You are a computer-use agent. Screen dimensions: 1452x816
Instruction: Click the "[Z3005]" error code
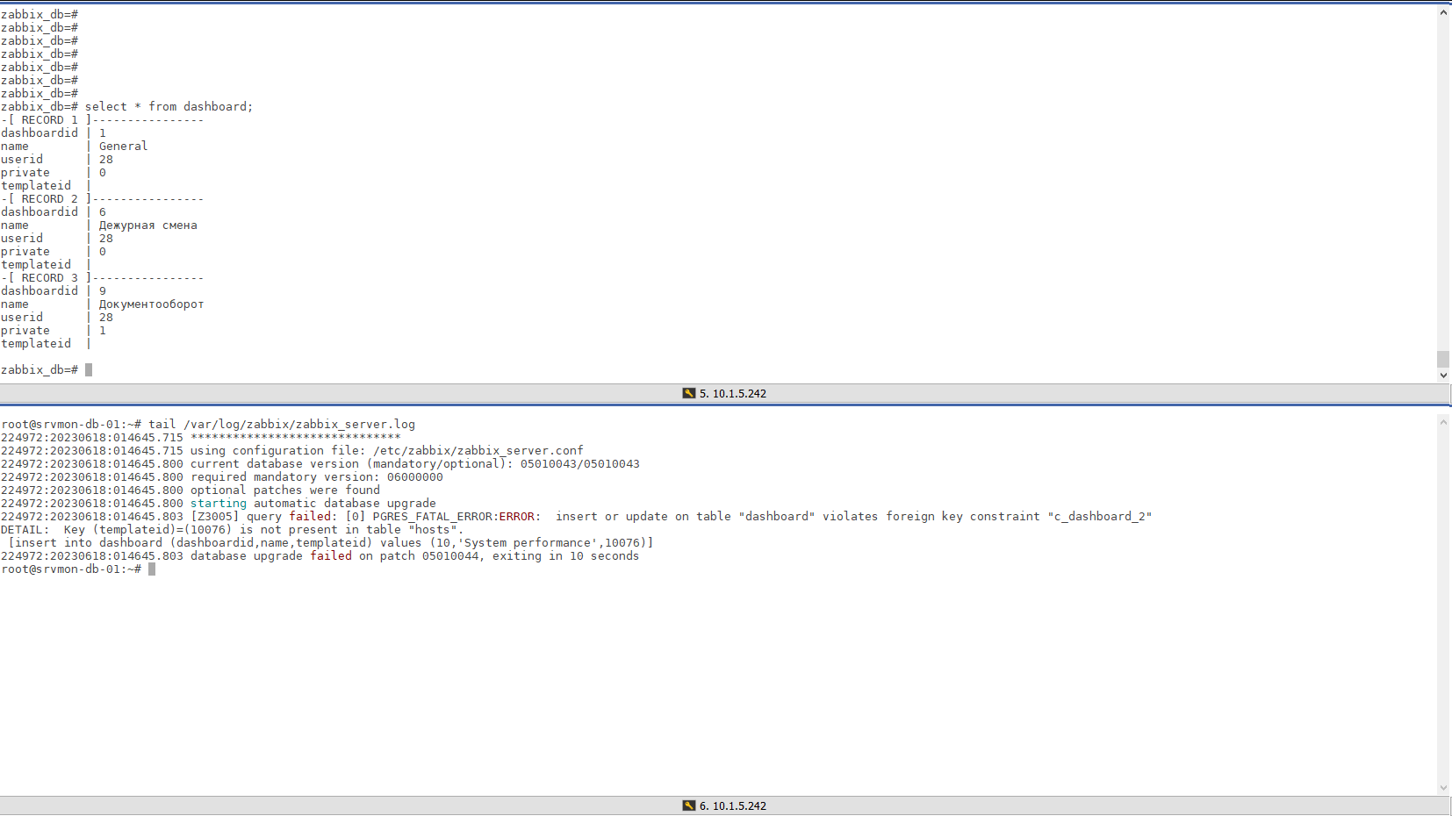[x=215, y=517]
